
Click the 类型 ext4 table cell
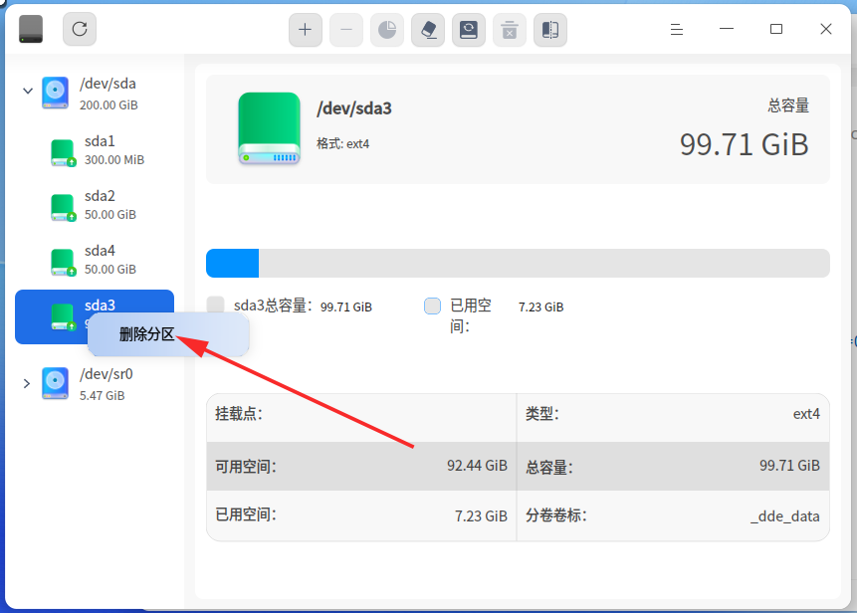click(x=673, y=417)
